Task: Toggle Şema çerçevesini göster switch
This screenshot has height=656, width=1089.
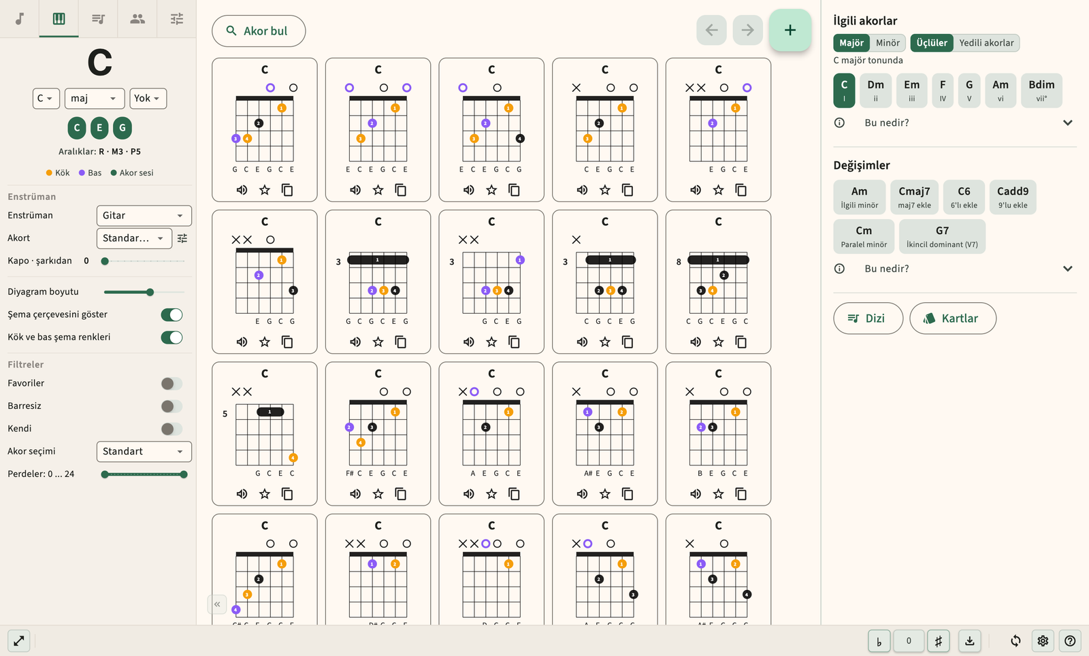Action: pos(172,314)
